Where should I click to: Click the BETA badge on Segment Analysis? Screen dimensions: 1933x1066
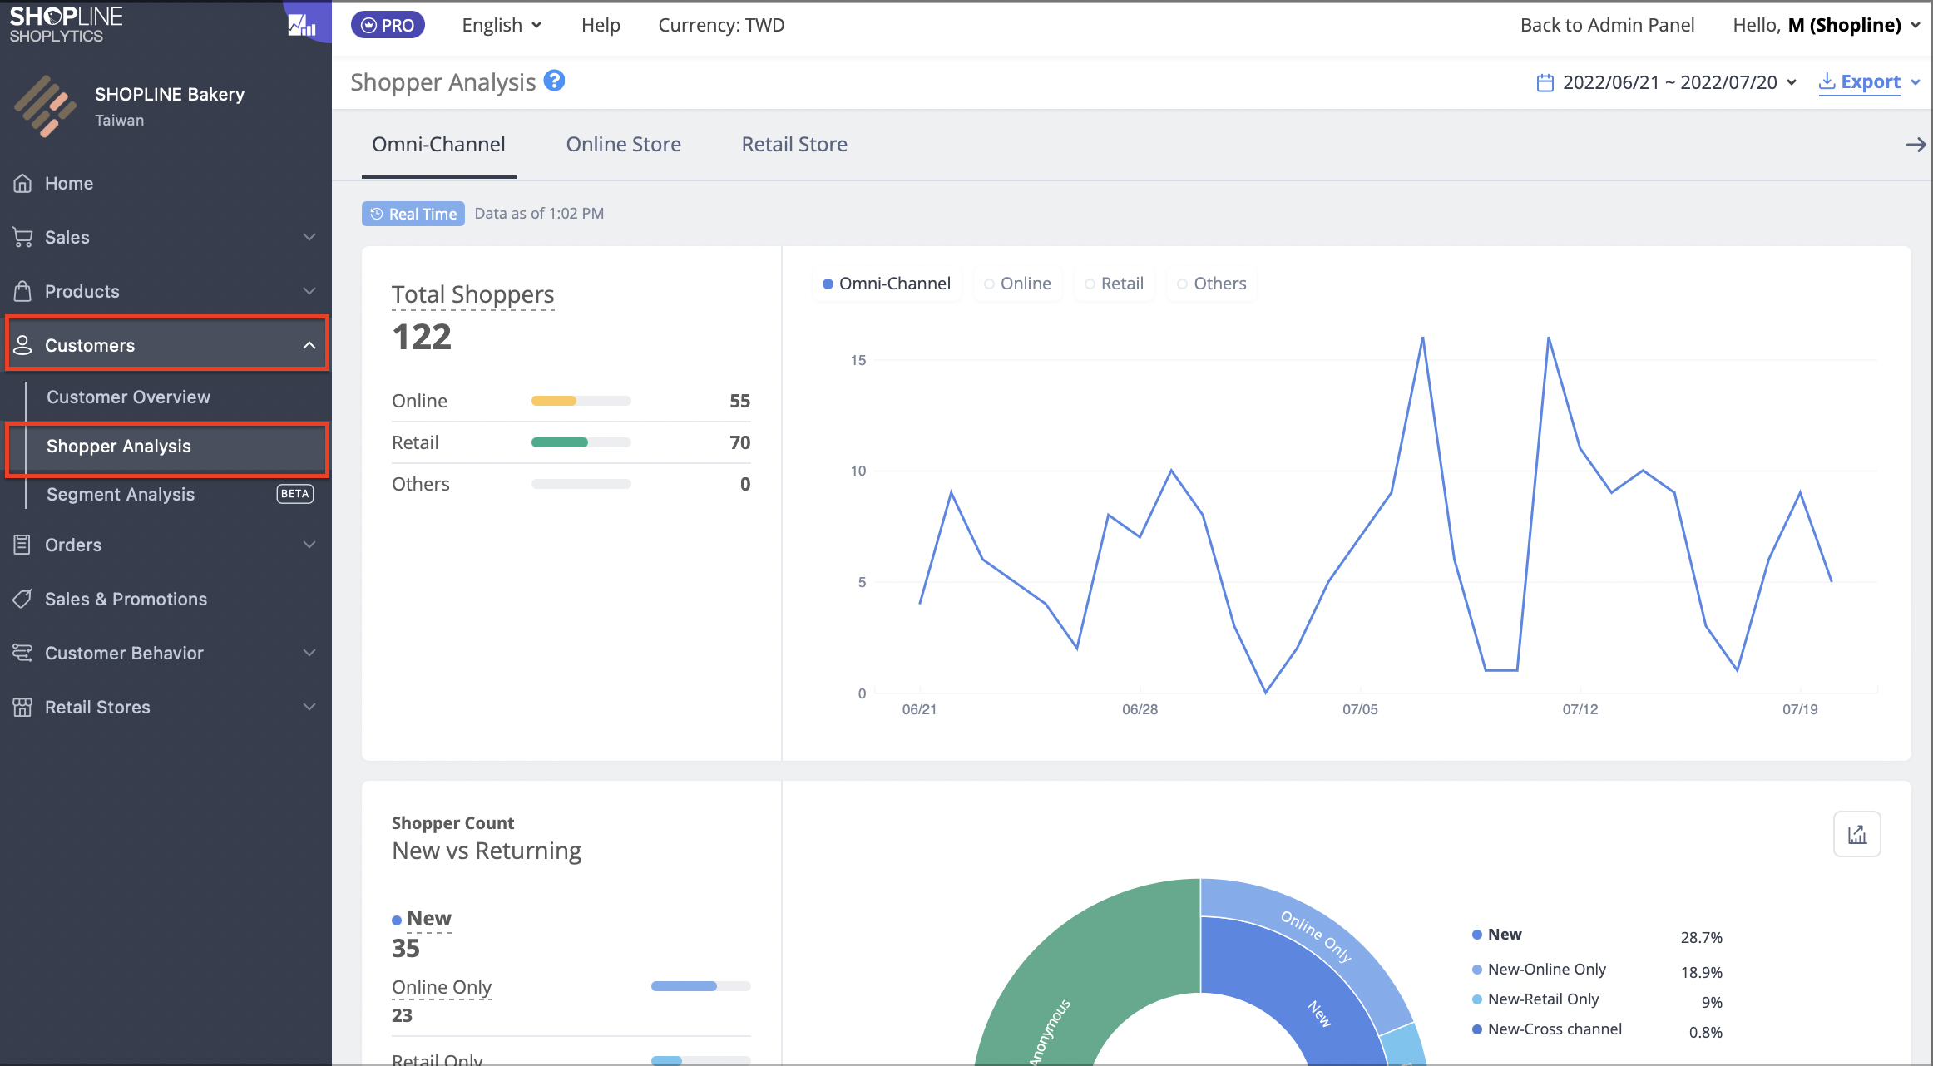[x=294, y=494]
